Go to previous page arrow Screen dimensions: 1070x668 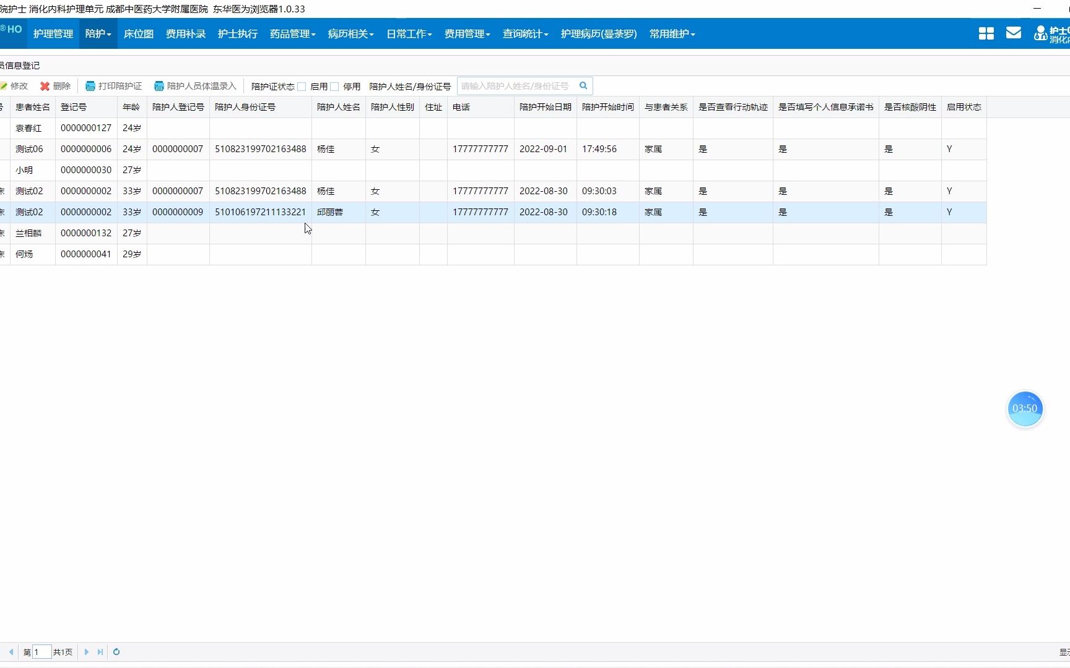[x=11, y=652]
